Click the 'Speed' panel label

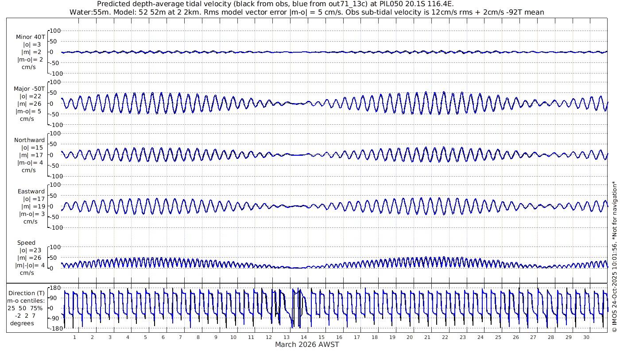(27, 243)
